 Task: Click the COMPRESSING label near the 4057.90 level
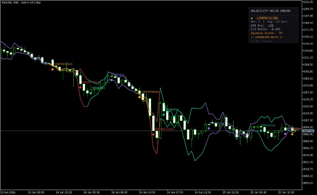pyautogui.click(x=150, y=92)
